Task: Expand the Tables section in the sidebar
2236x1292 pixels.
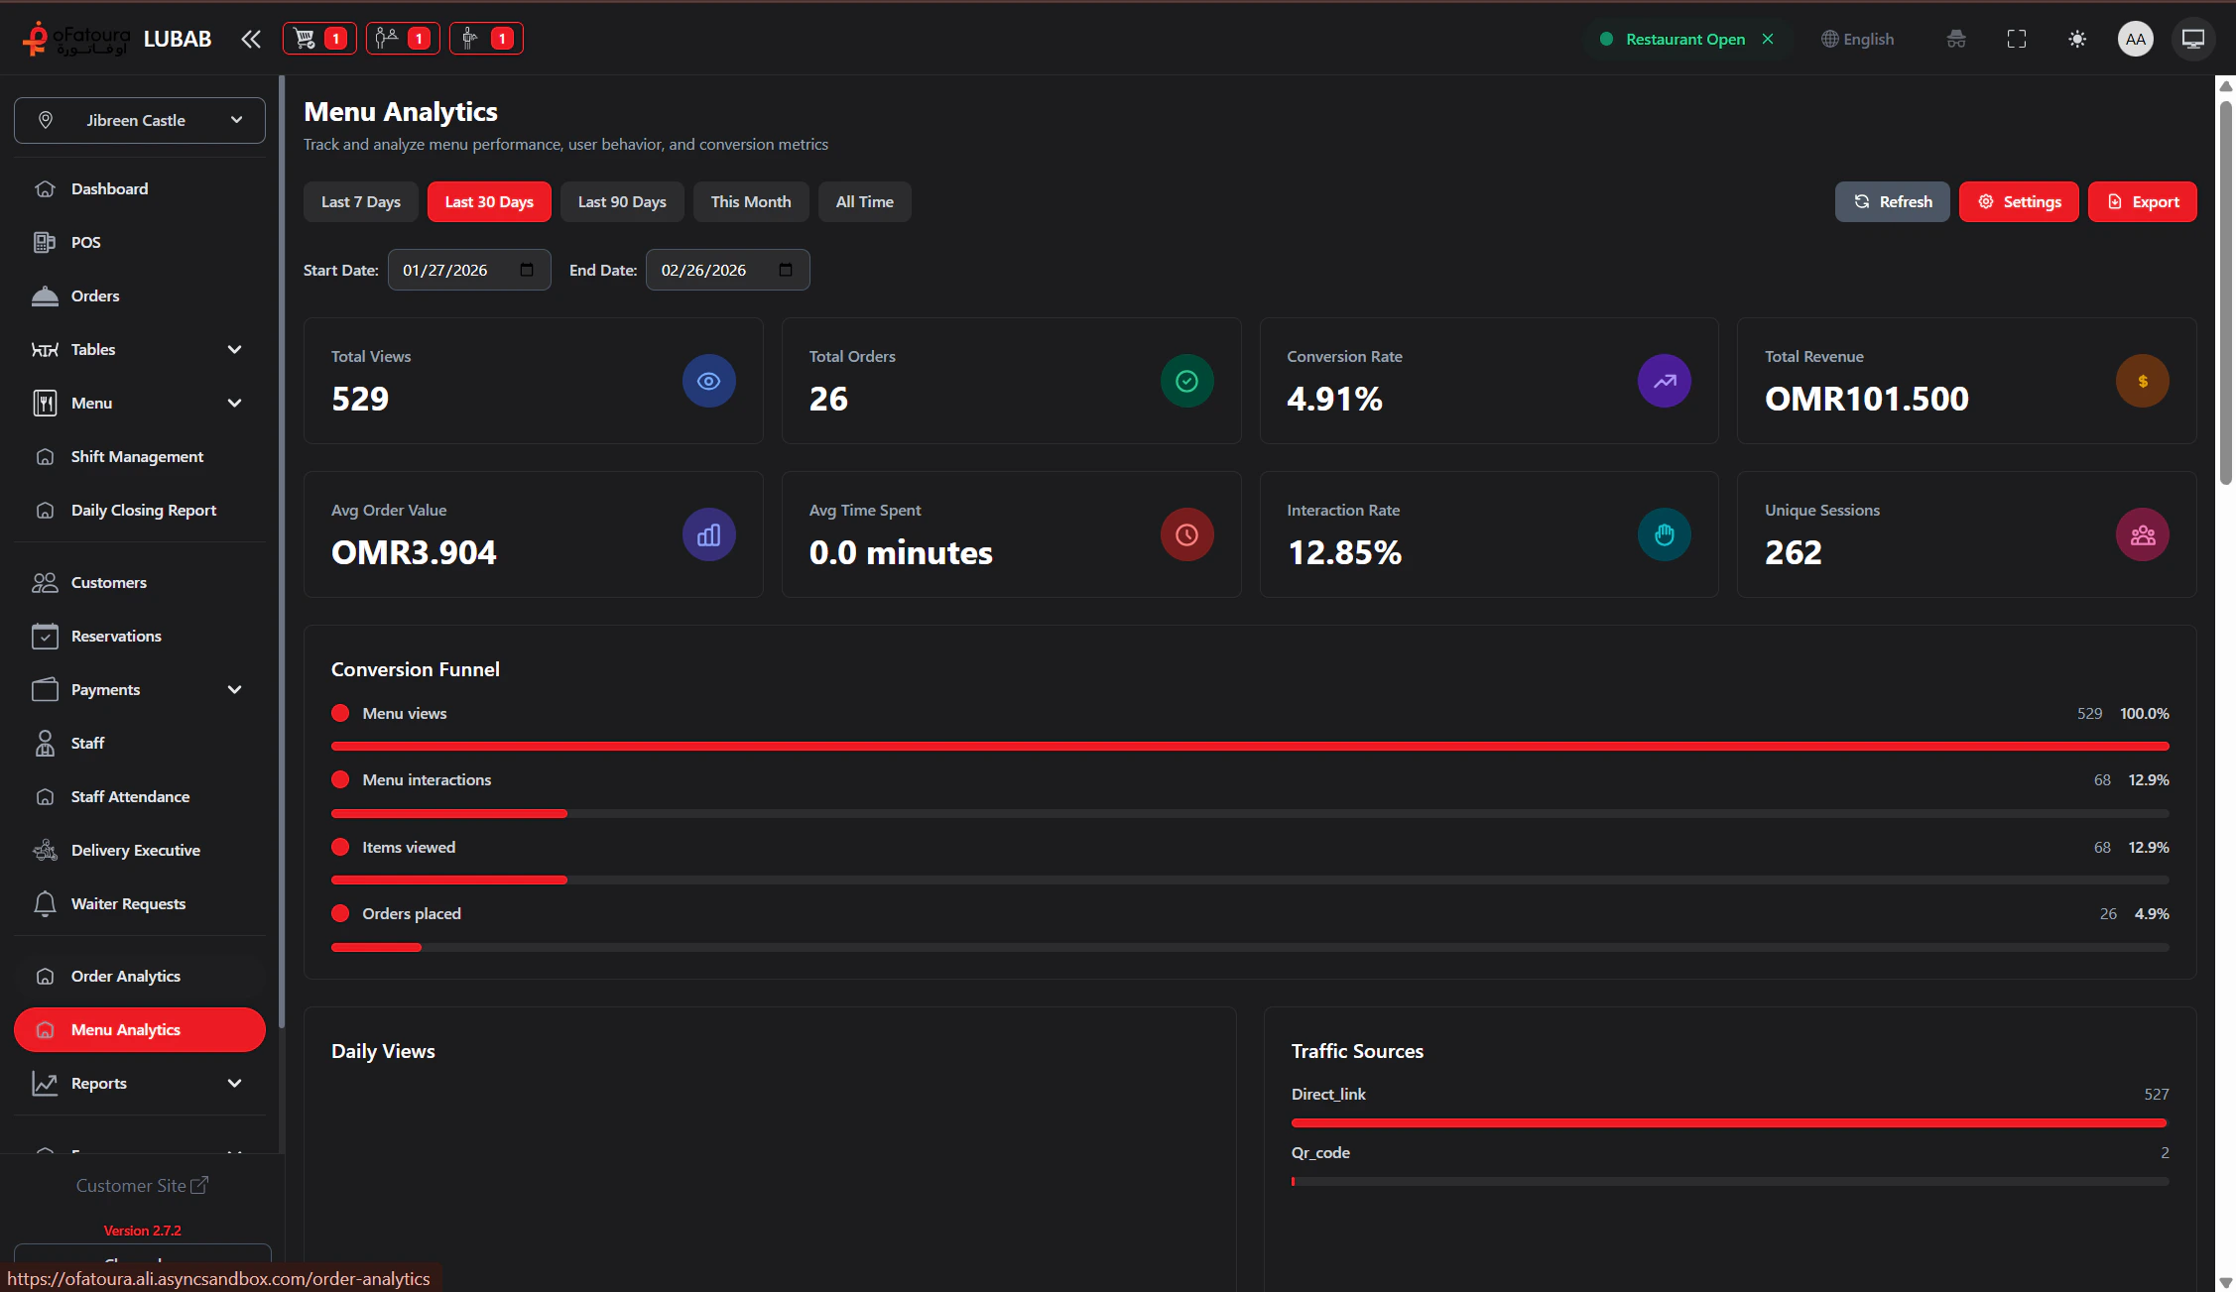Action: (x=235, y=349)
